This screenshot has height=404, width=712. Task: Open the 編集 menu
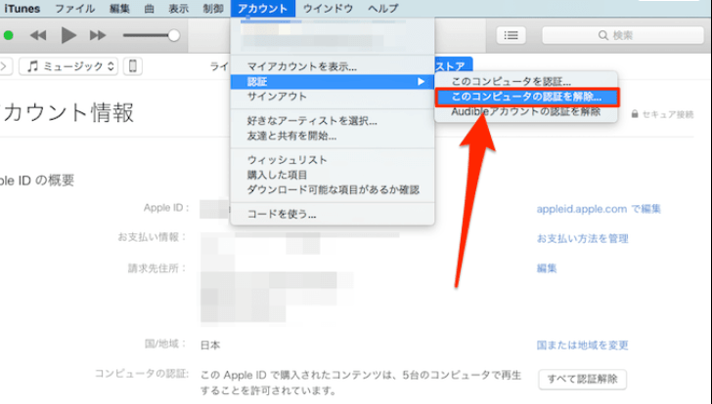point(119,9)
